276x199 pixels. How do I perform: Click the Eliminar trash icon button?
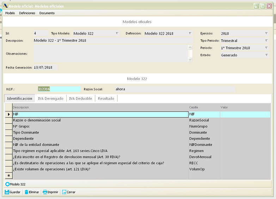click(x=32, y=192)
